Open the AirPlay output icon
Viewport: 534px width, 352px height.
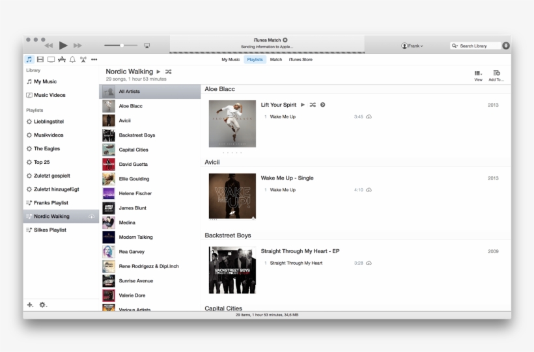click(x=147, y=46)
